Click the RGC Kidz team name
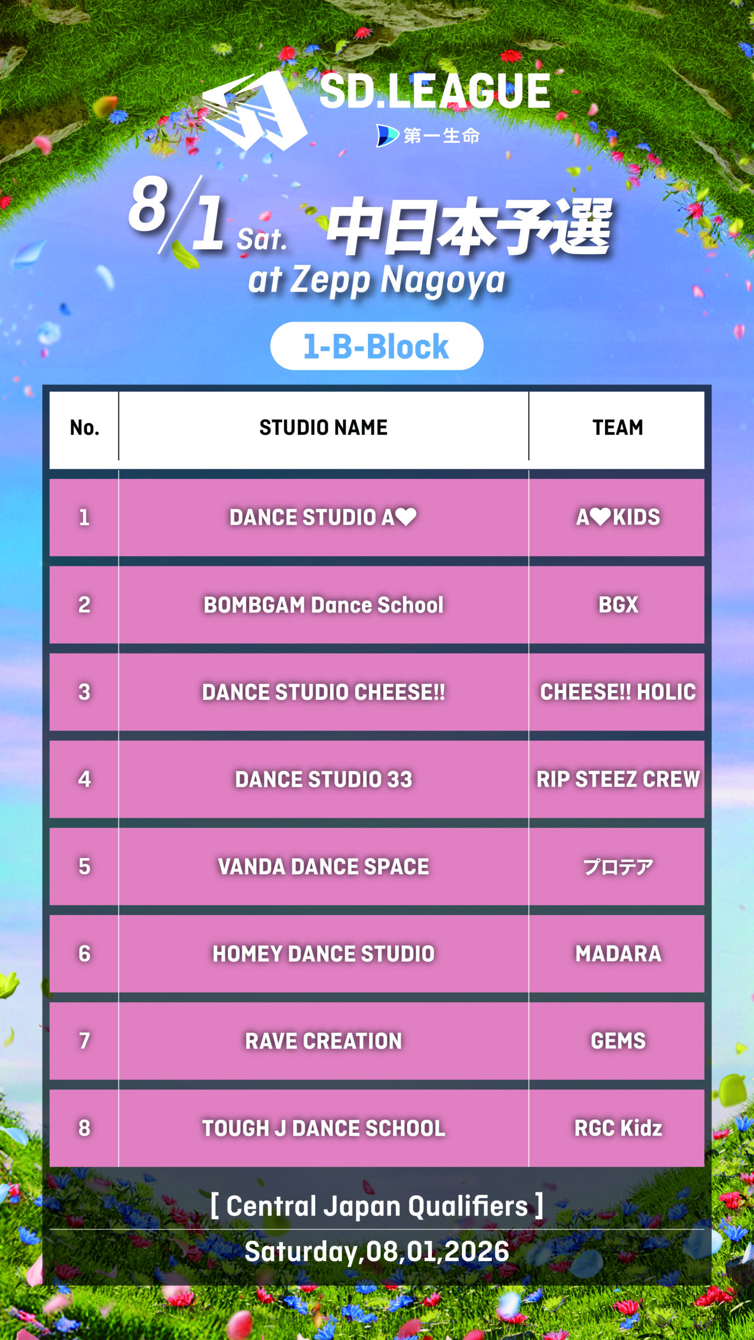The image size is (754, 1340). pyautogui.click(x=618, y=1128)
